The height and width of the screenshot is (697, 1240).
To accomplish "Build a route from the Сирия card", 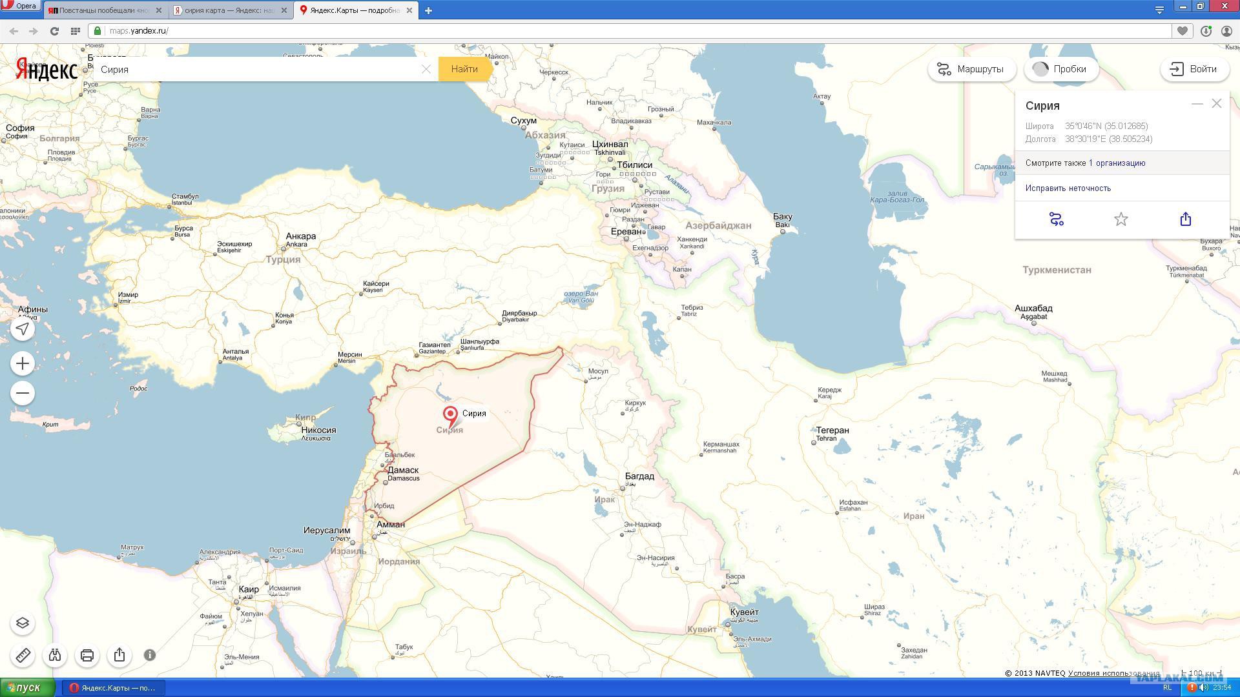I will (x=1057, y=219).
